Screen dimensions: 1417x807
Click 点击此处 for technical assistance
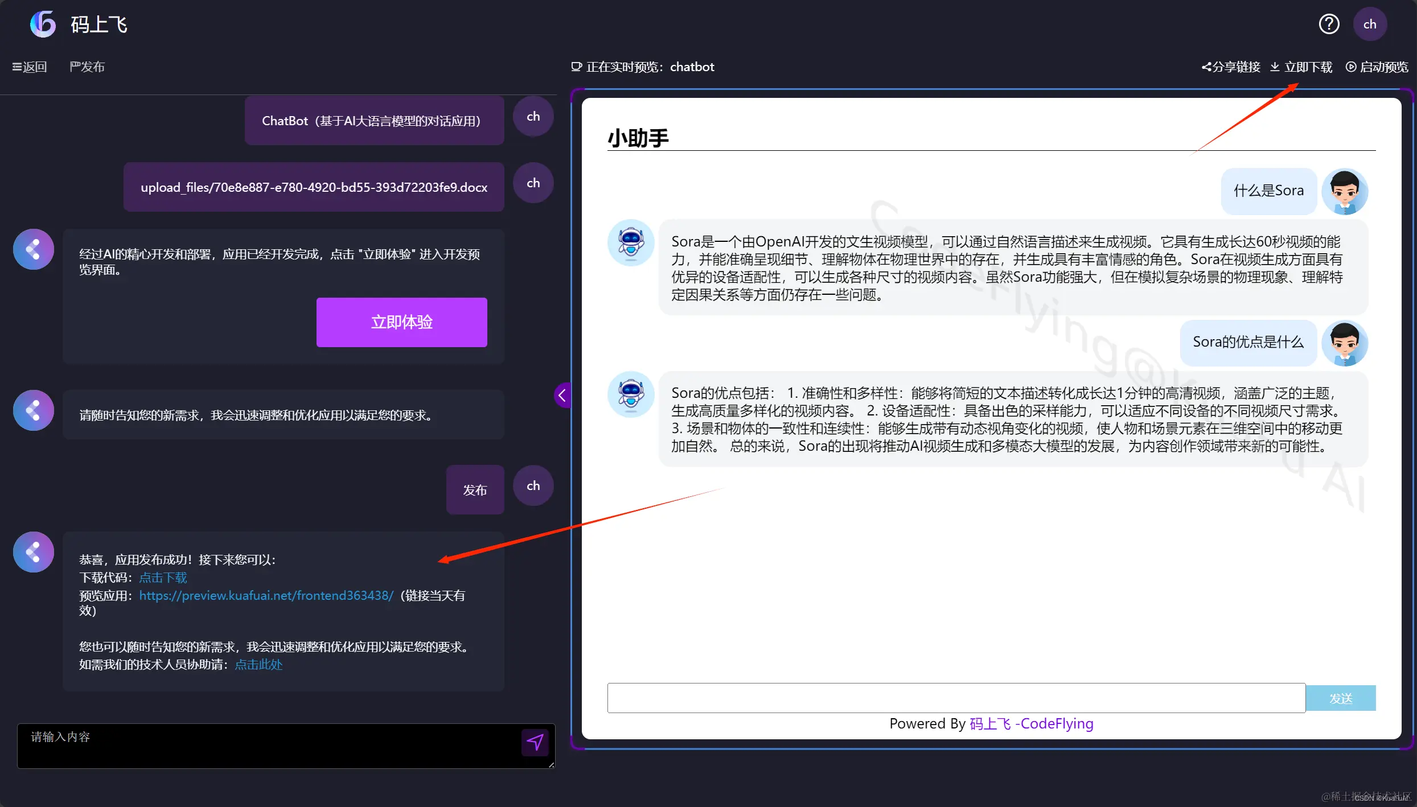(258, 664)
